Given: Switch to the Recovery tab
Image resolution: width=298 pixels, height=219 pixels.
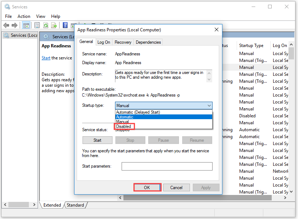Looking at the screenshot, I should tap(123, 42).
